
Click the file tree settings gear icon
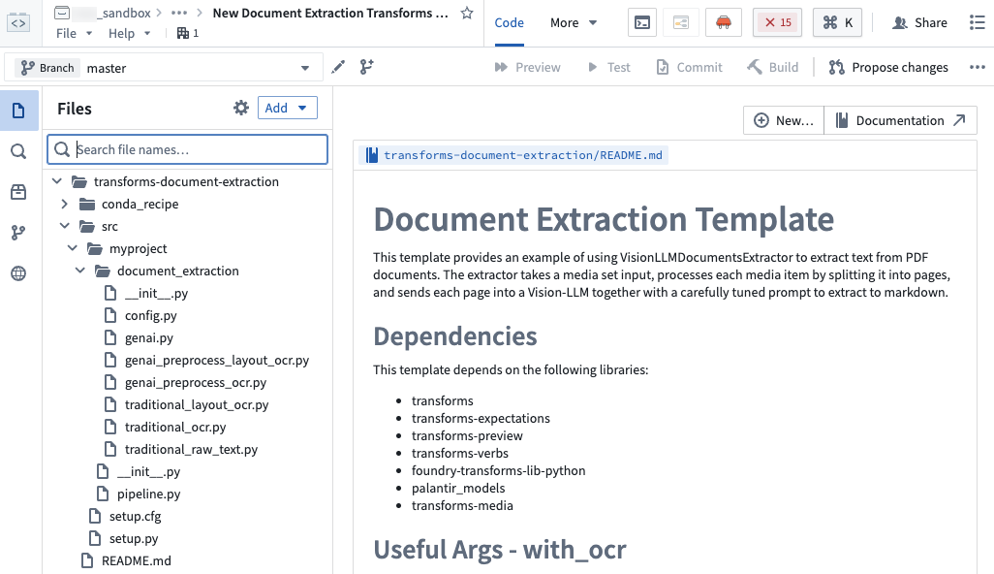(x=241, y=108)
